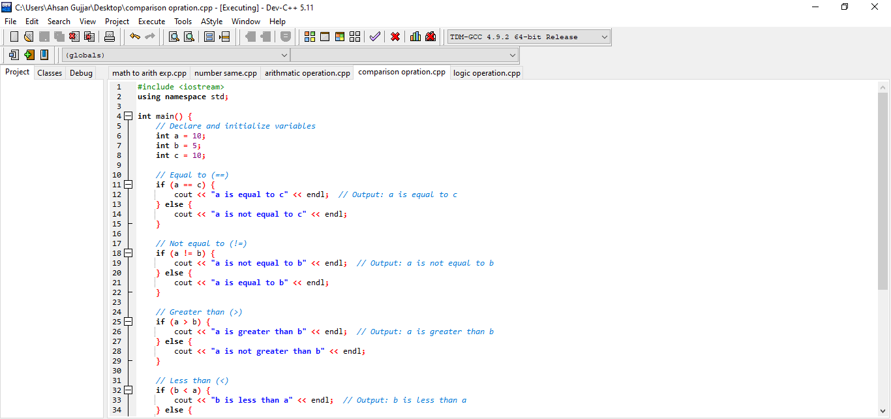The width and height of the screenshot is (891, 419).
Task: Delete profiling information icon
Action: [430, 37]
